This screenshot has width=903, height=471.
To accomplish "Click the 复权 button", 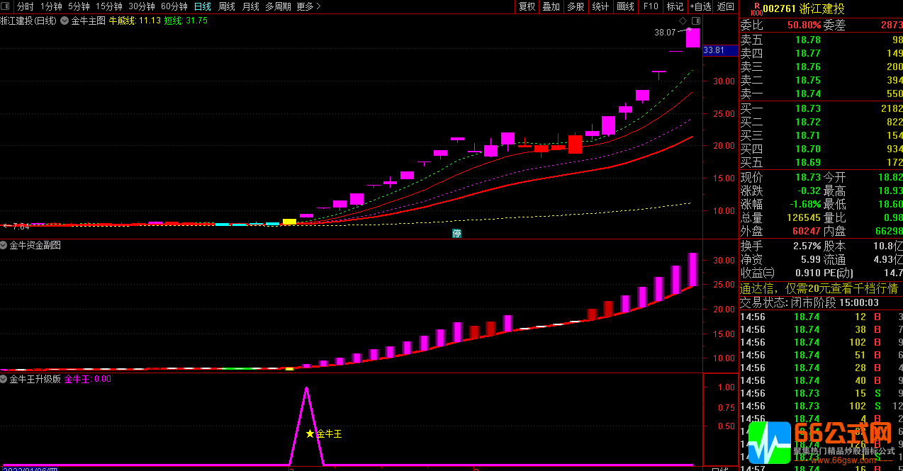I will pos(527,6).
